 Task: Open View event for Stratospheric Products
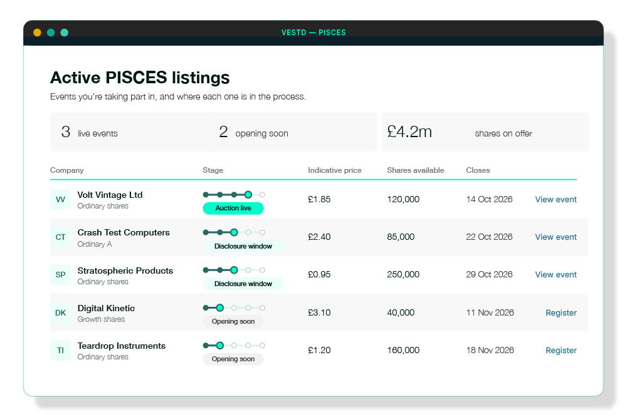tap(556, 274)
